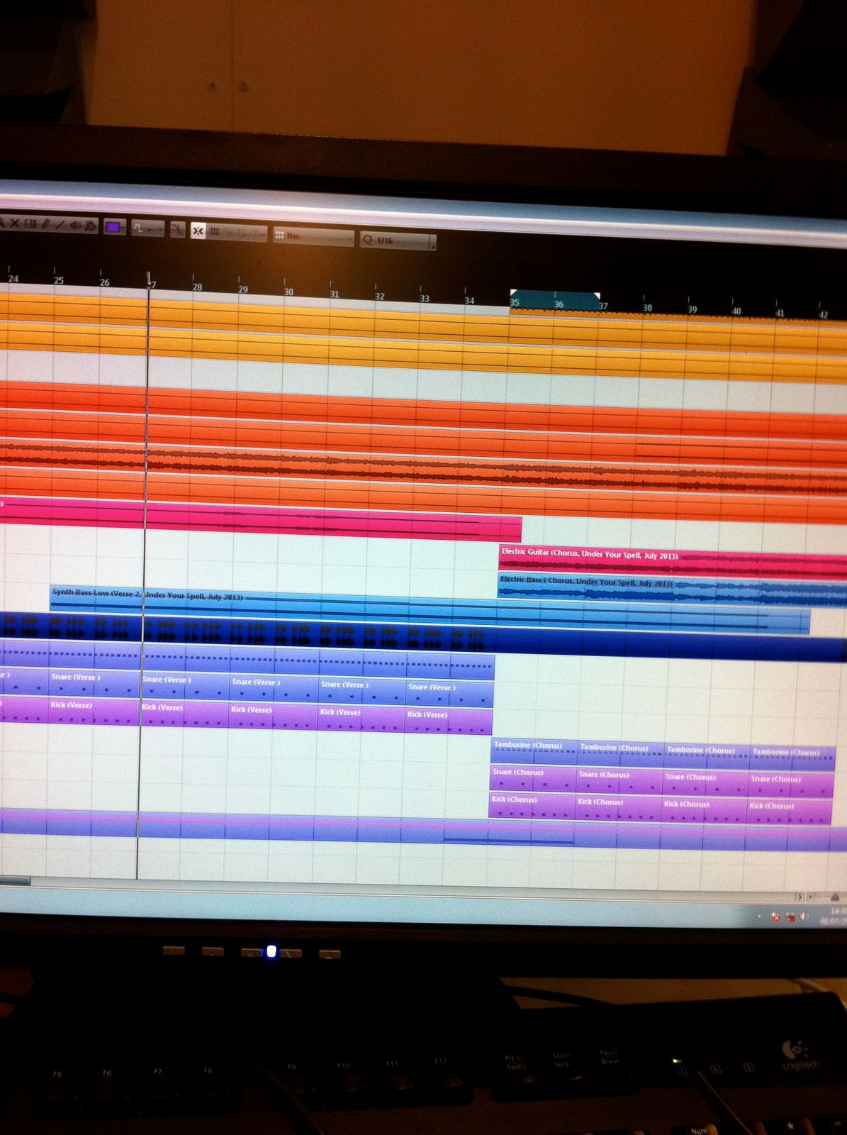
Task: Click bar 30 on the timeline ruler
Action: click(288, 292)
